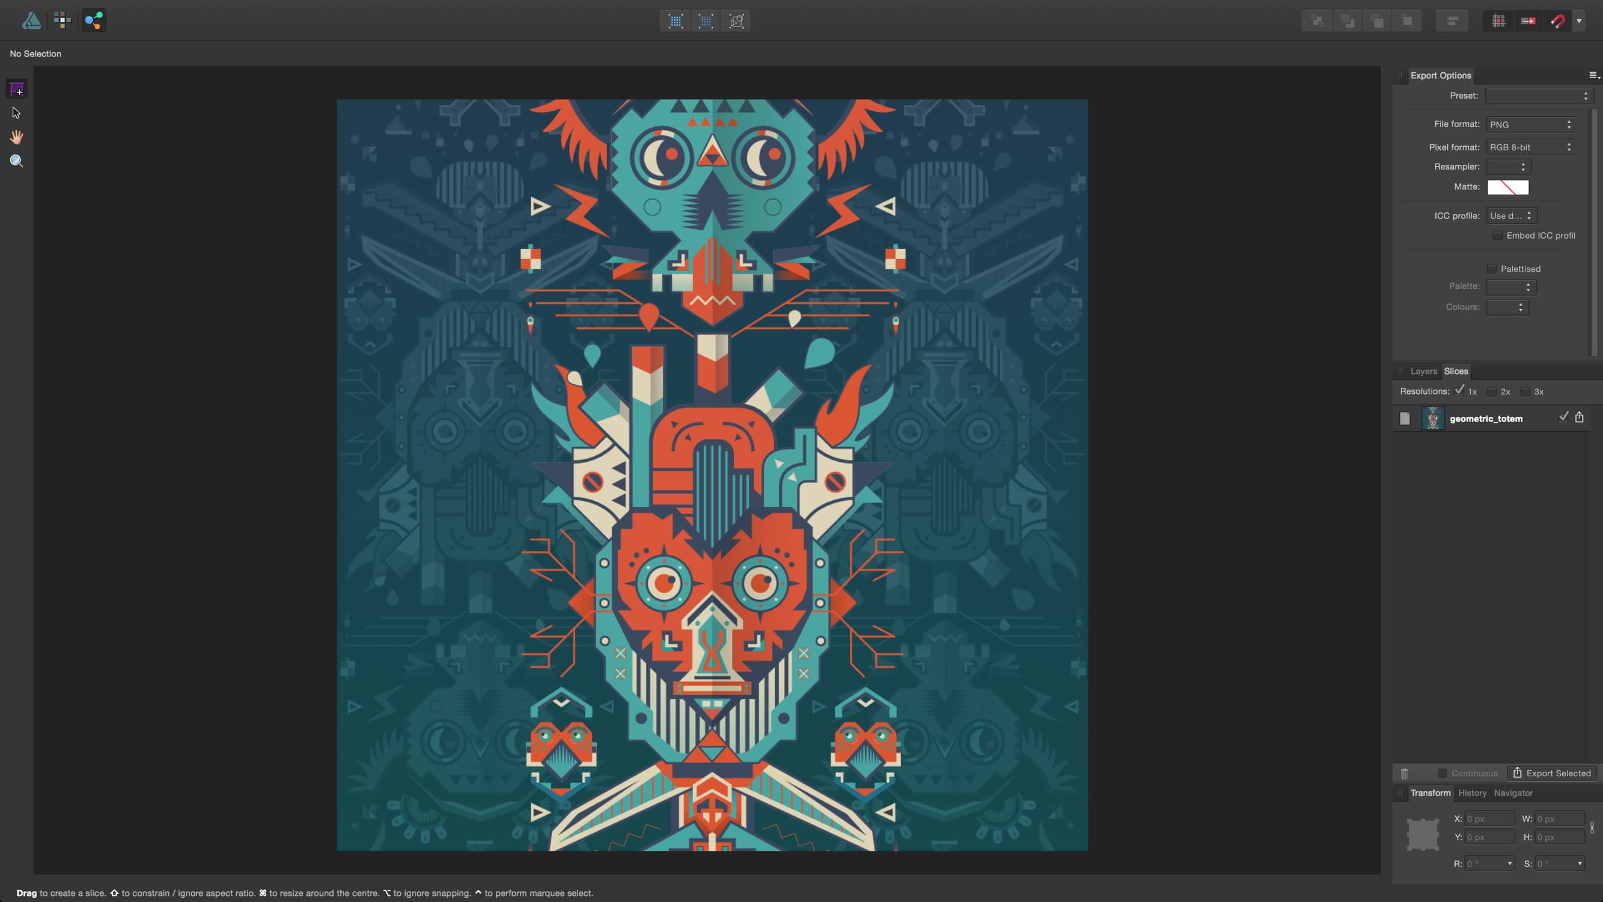The height and width of the screenshot is (902, 1603).
Task: Enable the 2x resolution checkbox
Action: [x=1492, y=391]
